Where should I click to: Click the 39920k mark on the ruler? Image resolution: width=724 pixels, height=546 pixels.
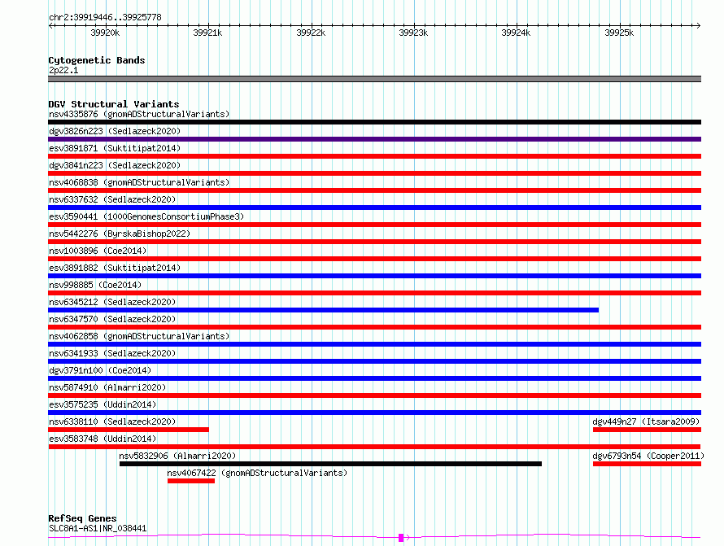pyautogui.click(x=105, y=33)
